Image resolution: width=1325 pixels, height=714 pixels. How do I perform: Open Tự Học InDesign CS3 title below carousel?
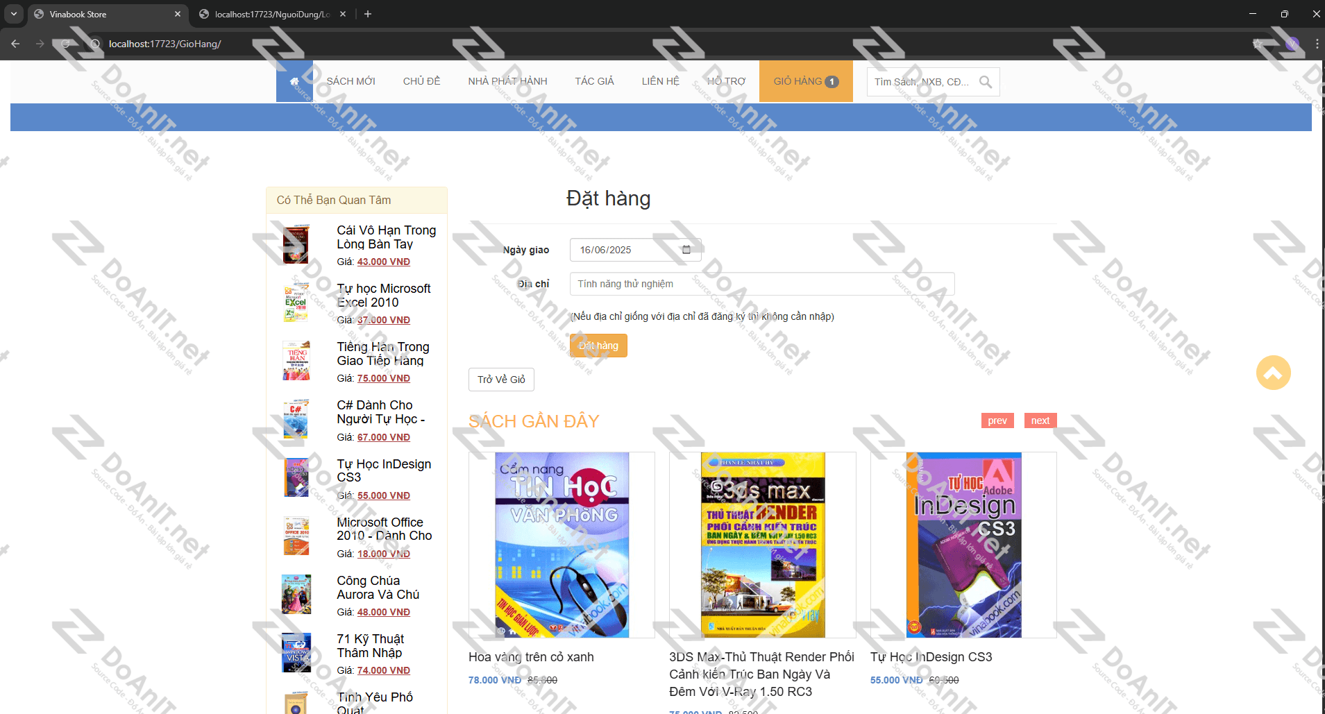click(931, 656)
